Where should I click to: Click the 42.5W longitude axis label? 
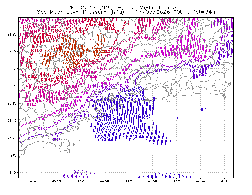(x=201, y=181)
